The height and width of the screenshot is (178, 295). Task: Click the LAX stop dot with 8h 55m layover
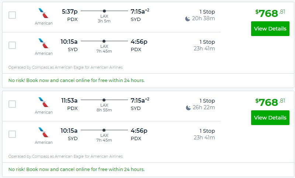[x=104, y=100]
